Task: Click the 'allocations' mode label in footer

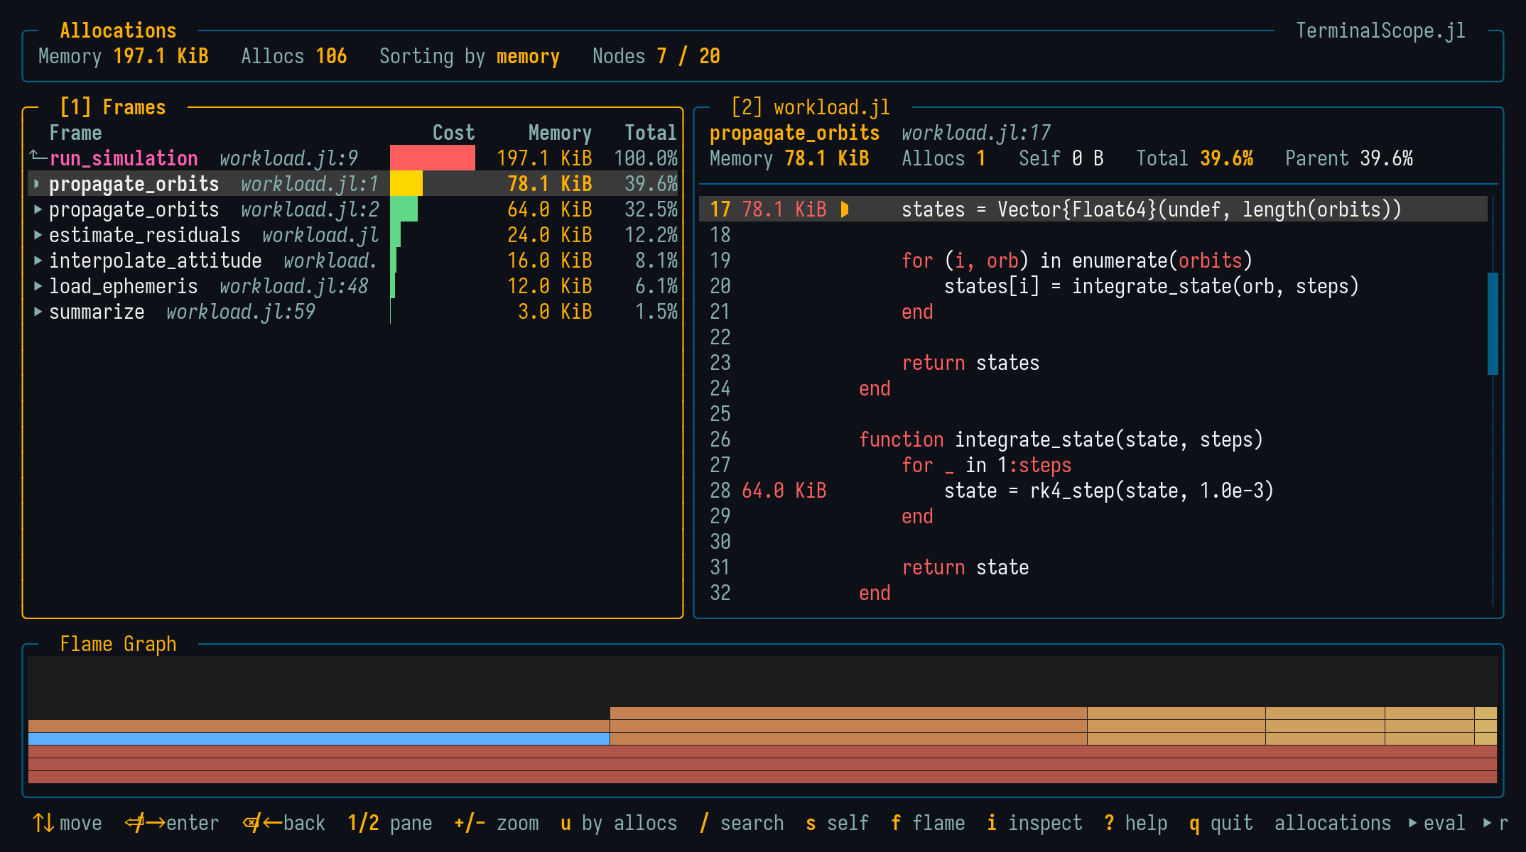Action: coord(1333,823)
